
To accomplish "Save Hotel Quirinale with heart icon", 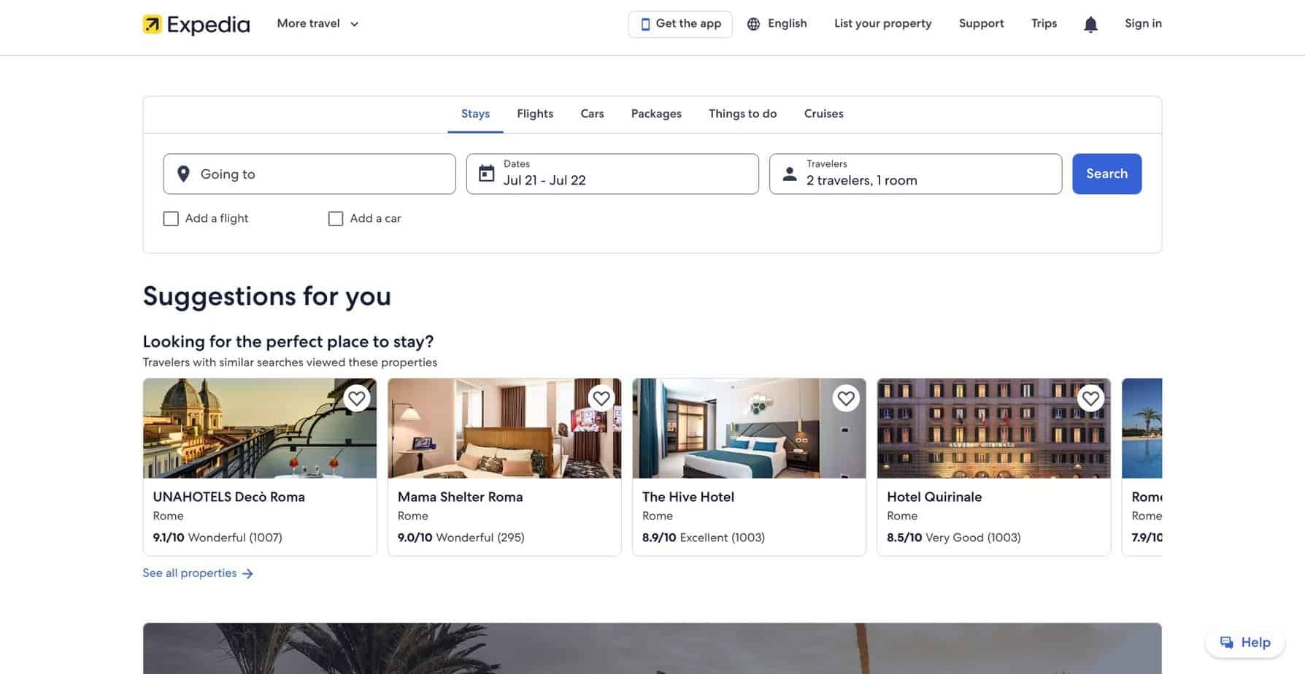I will [1090, 398].
